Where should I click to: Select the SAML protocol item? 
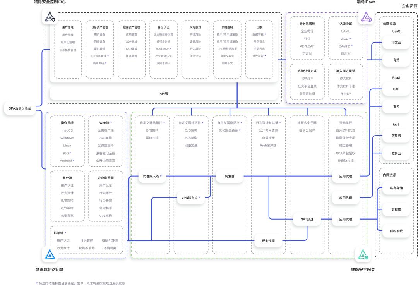pyautogui.click(x=346, y=31)
